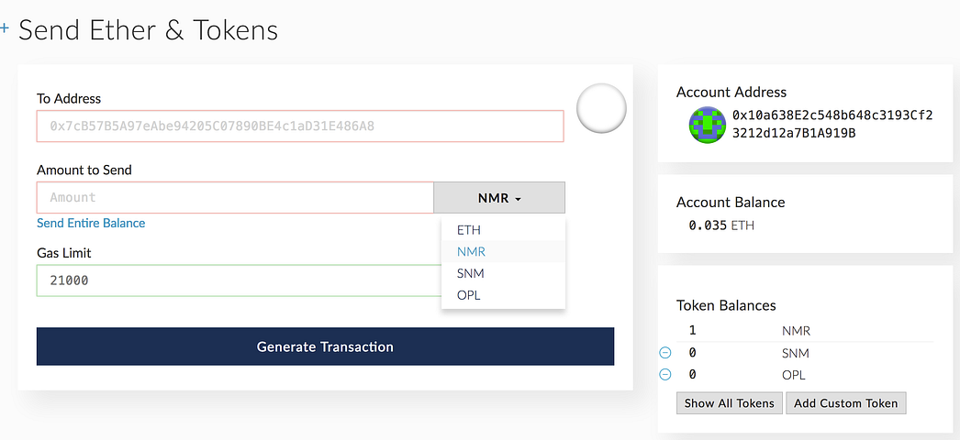This screenshot has width=960, height=440.
Task: Click Send Entire Balance link
Action: pyautogui.click(x=91, y=224)
